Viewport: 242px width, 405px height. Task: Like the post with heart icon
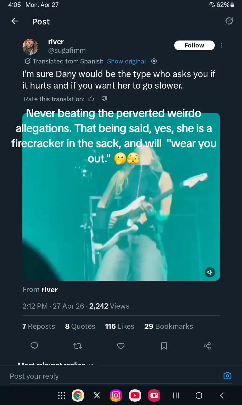121,346
